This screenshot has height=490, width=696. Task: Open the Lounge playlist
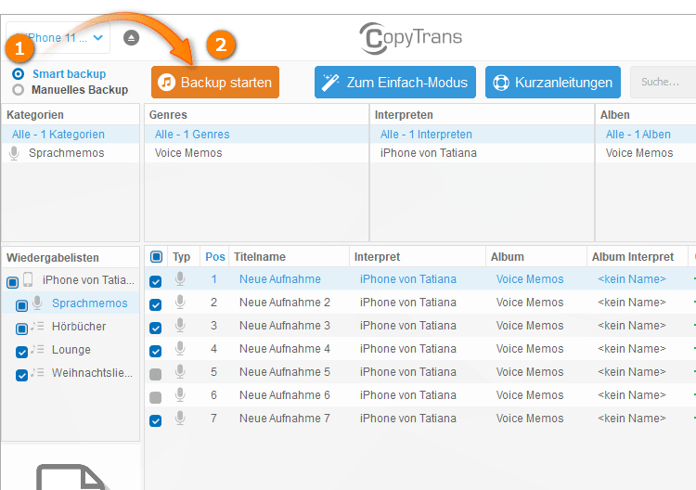point(71,349)
